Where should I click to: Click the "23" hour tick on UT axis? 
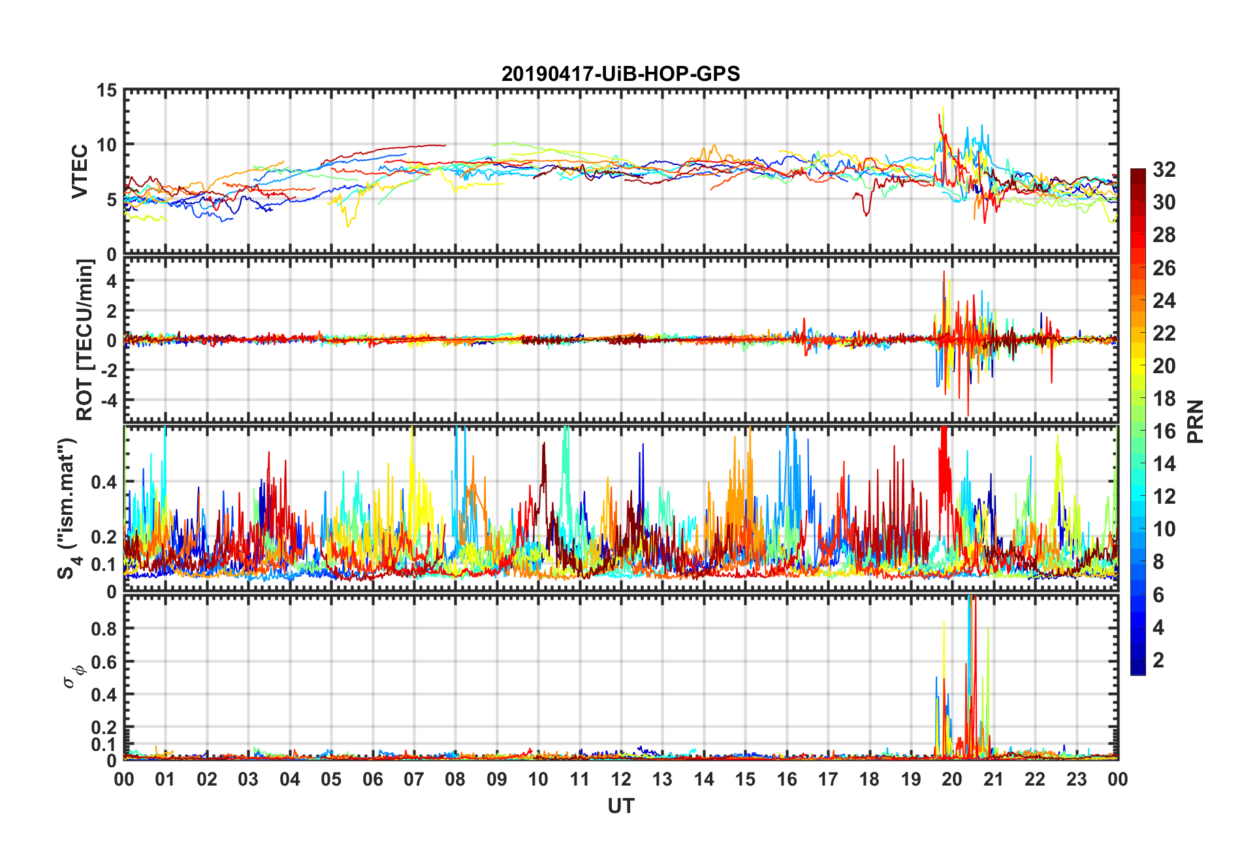1077,779
